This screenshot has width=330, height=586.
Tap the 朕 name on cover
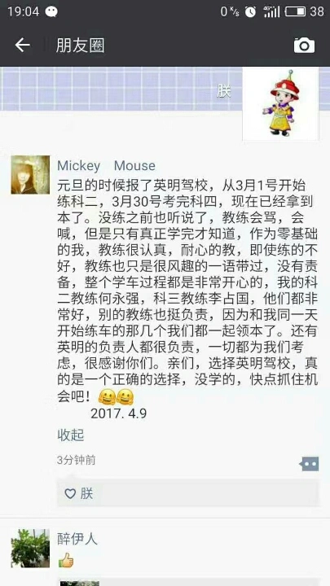pyautogui.click(x=224, y=91)
